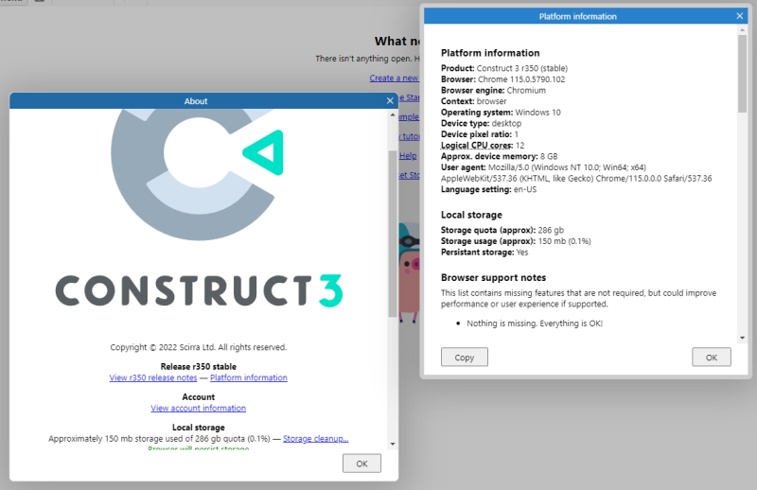Screen dimensions: 757x490
Task: Open View account information link
Action: 198,408
